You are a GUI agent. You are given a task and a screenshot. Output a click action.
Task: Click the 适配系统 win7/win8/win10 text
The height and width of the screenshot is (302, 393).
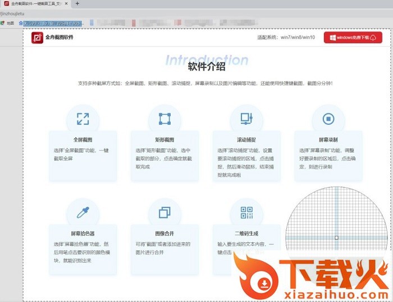pyautogui.click(x=286, y=38)
